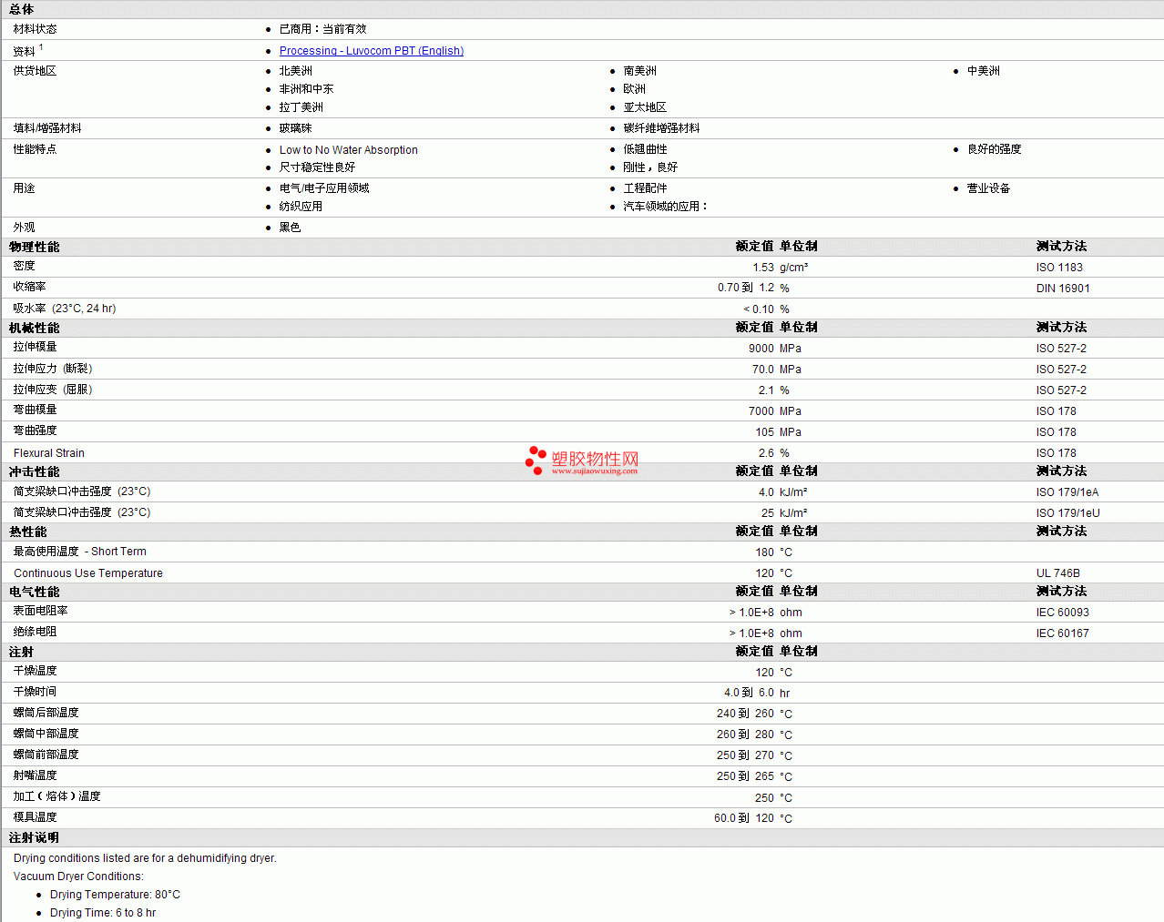This screenshot has width=1164, height=922.
Task: Click the 加工（熔体）温度 row label
Action: click(56, 796)
